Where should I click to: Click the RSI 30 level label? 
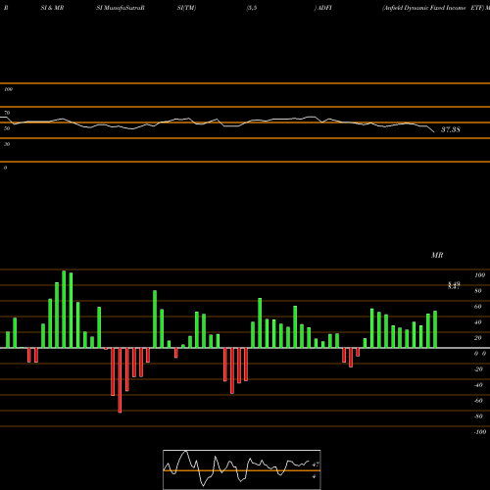pos(7,144)
